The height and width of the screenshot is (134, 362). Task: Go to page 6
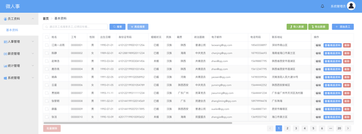[322, 128]
